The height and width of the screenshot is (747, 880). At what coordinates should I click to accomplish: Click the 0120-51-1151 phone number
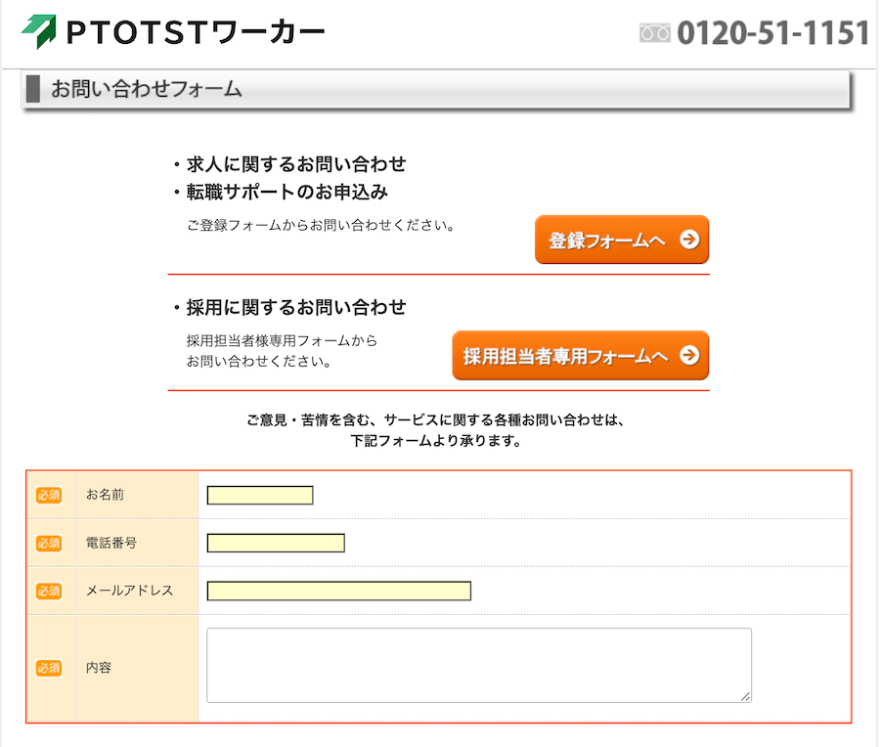coord(772,33)
